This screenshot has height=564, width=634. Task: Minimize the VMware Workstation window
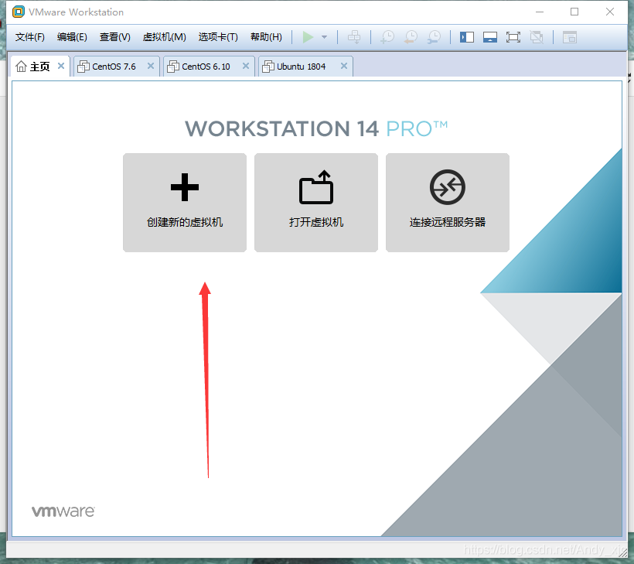coord(540,12)
